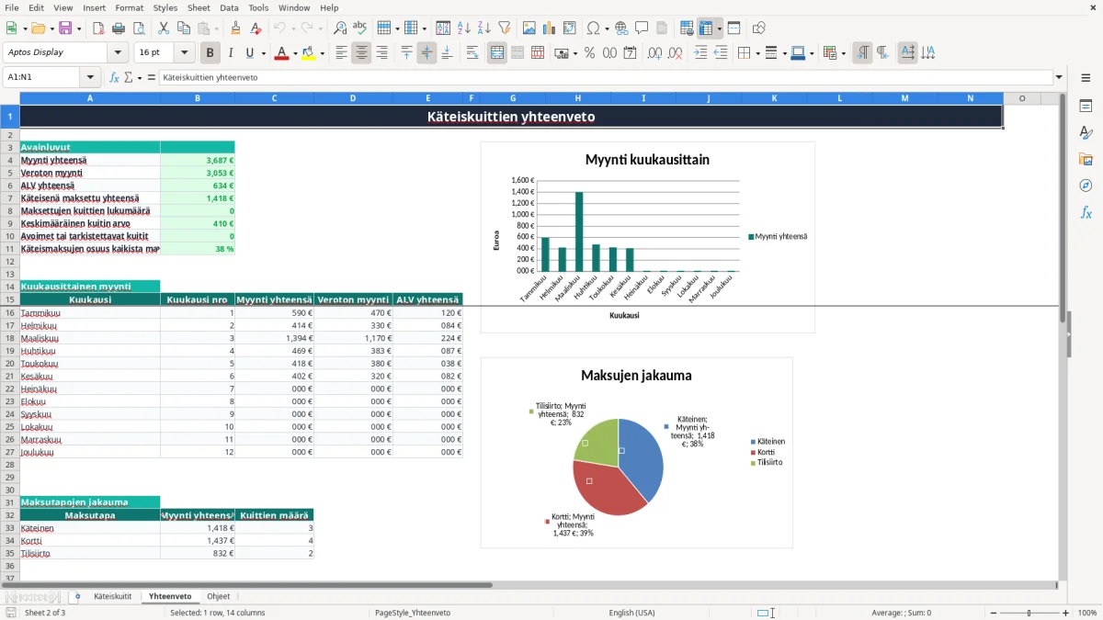Open the sidebar Gallery icon
The width and height of the screenshot is (1103, 620).
pyautogui.click(x=1086, y=159)
